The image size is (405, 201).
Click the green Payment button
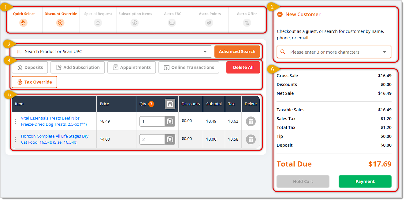(x=365, y=181)
